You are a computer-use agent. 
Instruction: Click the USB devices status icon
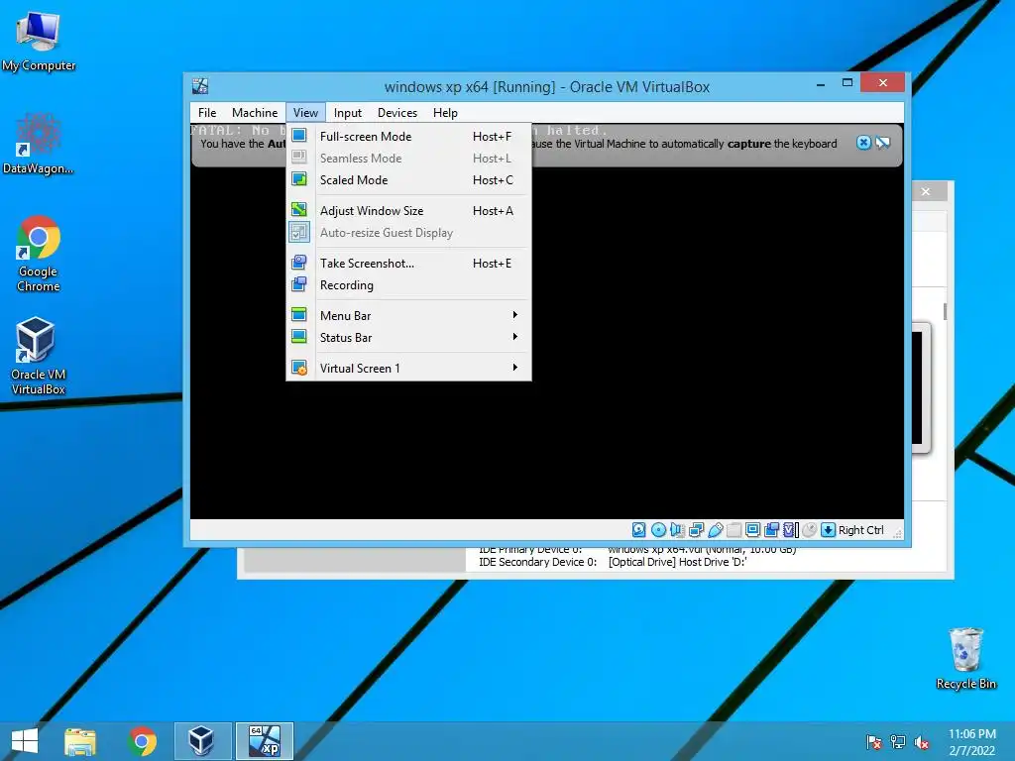tap(716, 530)
